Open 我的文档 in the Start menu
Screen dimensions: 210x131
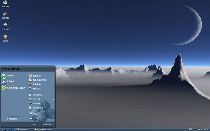pos(35,75)
